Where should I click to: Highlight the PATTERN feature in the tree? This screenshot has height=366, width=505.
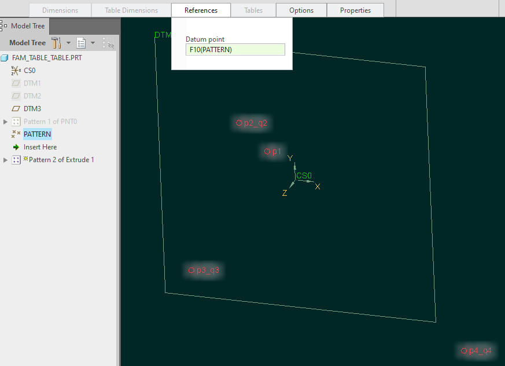(37, 134)
